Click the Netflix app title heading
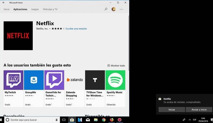 (45, 23)
